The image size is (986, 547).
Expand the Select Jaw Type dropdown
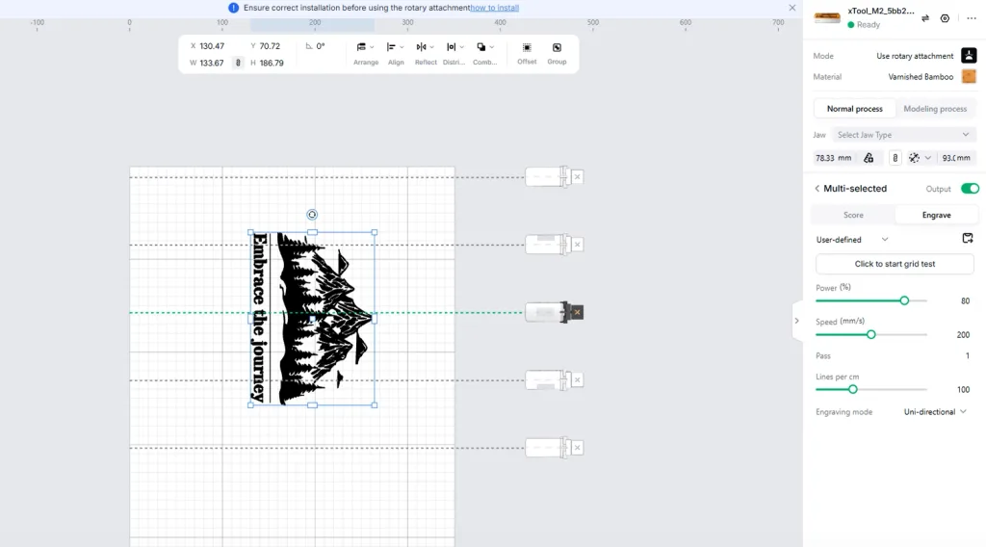[903, 135]
